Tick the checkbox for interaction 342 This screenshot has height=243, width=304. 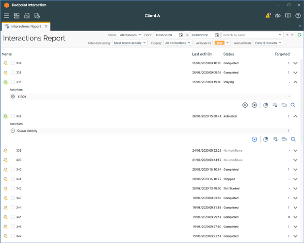[13, 188]
